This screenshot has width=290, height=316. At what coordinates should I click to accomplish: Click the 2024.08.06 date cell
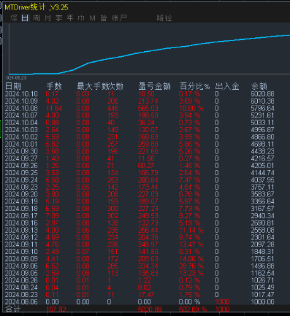coord(21,301)
